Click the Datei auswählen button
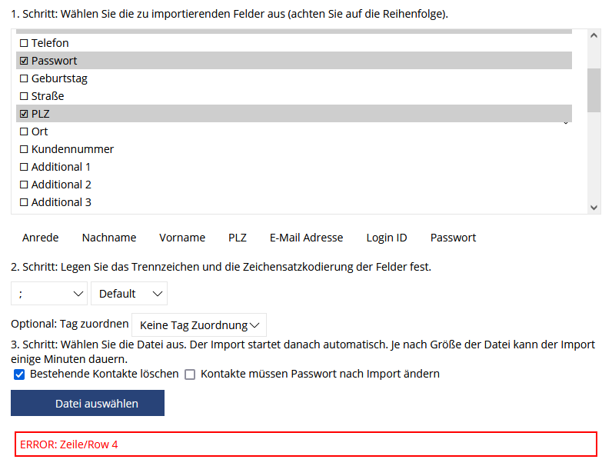 pos(88,403)
